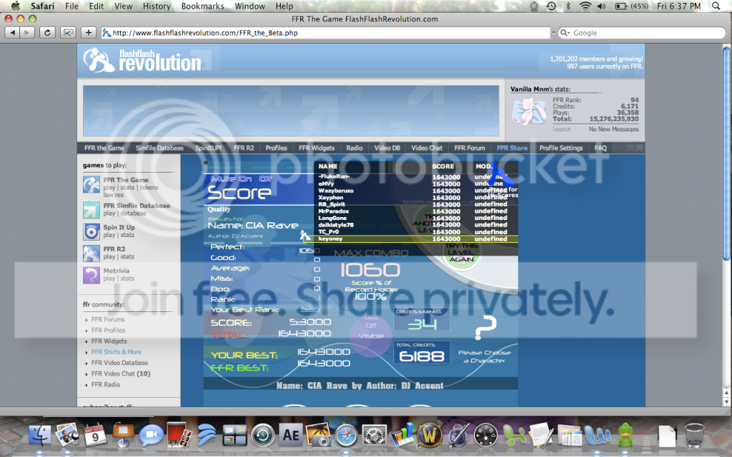Click the logout link under stats

(x=562, y=129)
